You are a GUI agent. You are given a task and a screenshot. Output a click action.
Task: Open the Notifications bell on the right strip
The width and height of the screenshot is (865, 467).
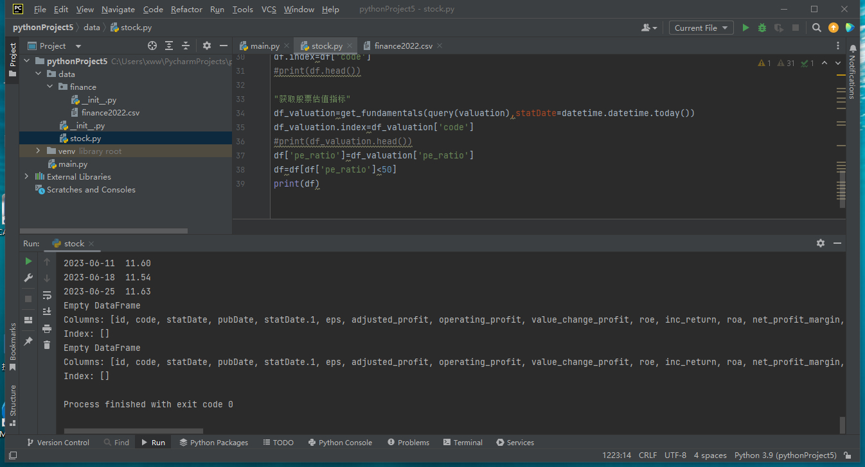(853, 49)
